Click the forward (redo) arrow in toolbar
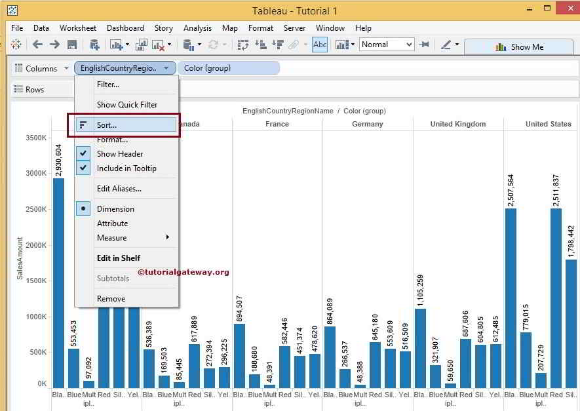Screen dimensions: 580x411 click(54, 45)
